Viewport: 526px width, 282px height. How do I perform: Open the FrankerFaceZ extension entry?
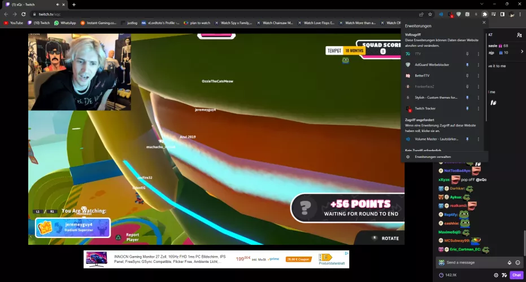point(433,87)
